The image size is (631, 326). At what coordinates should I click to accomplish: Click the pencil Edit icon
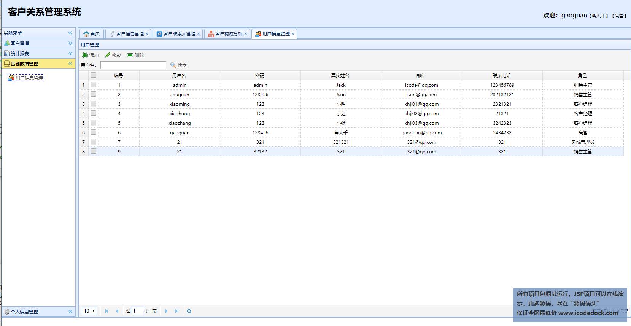pos(108,55)
